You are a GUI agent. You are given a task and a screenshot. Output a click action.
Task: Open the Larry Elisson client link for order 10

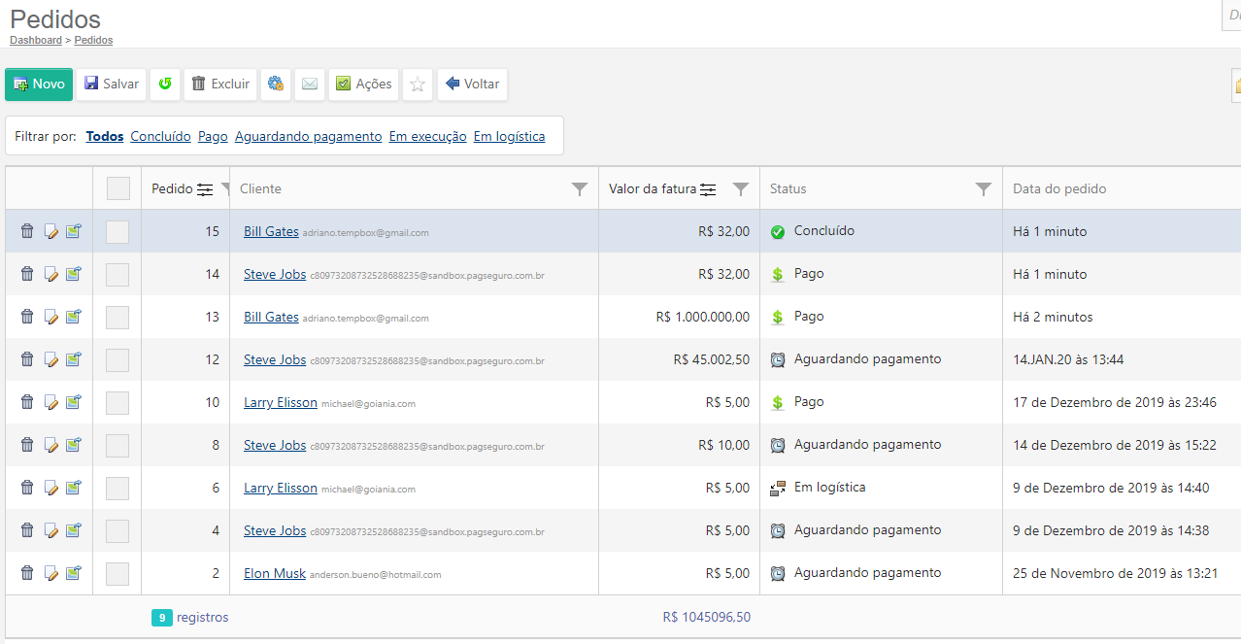pyautogui.click(x=280, y=402)
